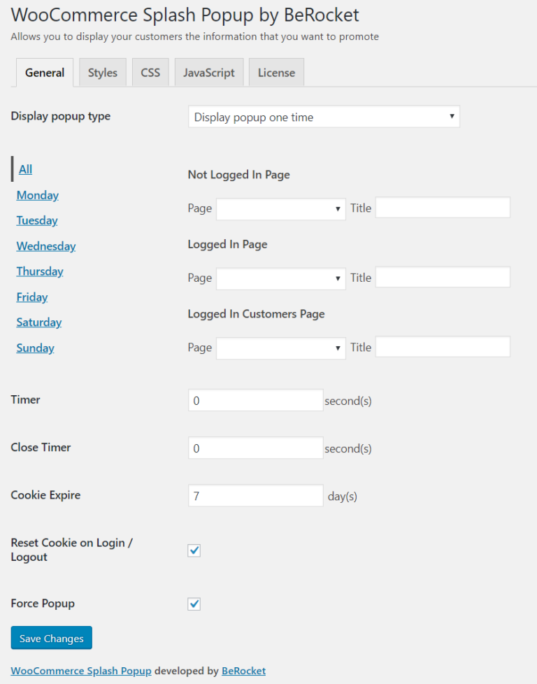Pick Sunday from the day links
This screenshot has height=684, width=537.
pyautogui.click(x=35, y=348)
